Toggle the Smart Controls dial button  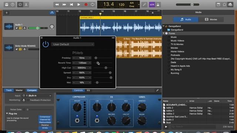coord(20,4)
